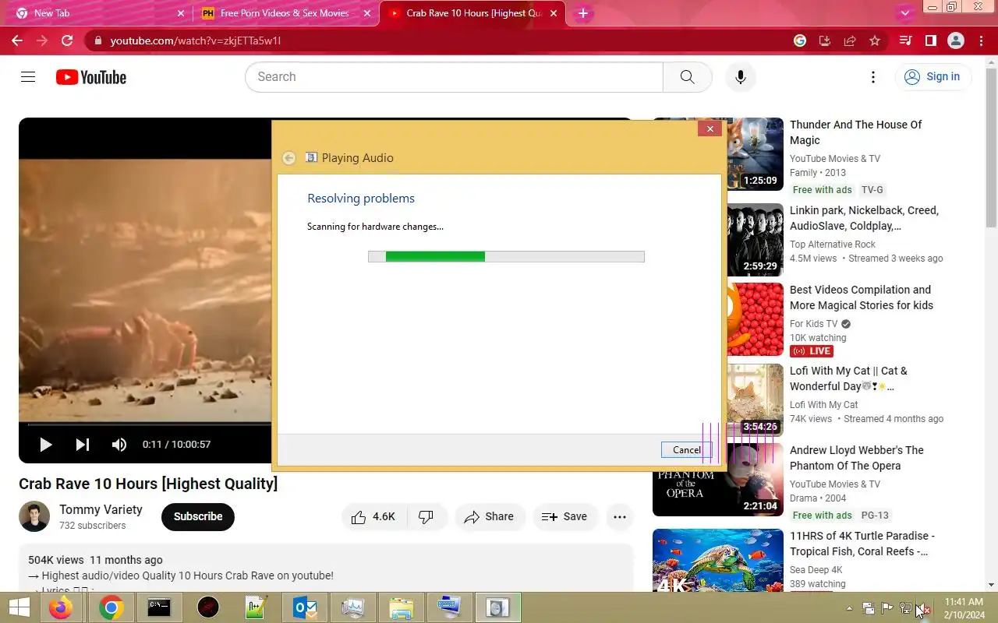This screenshot has height=623, width=998.
Task: Play the Crab Rave video
Action: pyautogui.click(x=45, y=445)
